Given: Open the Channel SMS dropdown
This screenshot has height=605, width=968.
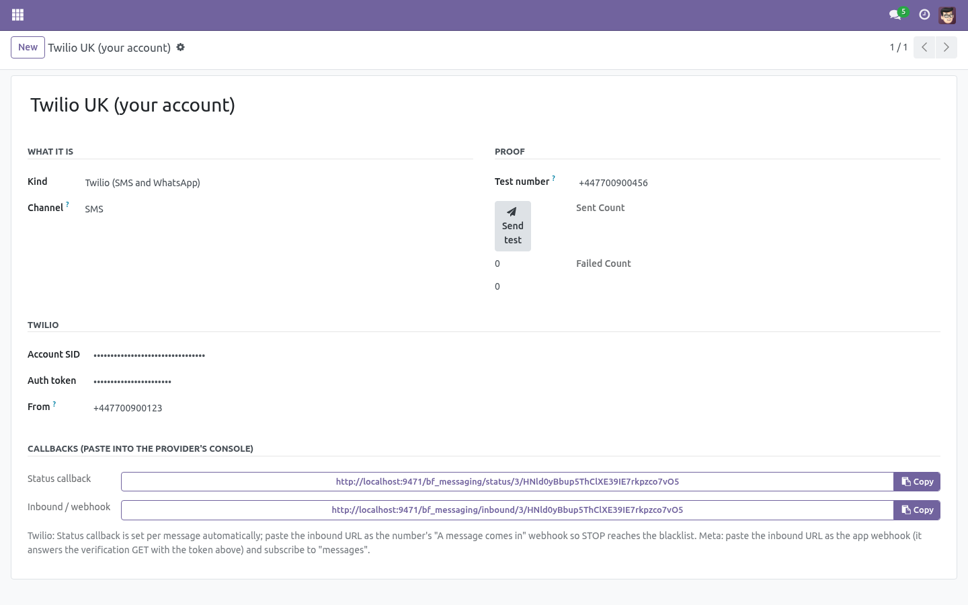Looking at the screenshot, I should [x=279, y=209].
